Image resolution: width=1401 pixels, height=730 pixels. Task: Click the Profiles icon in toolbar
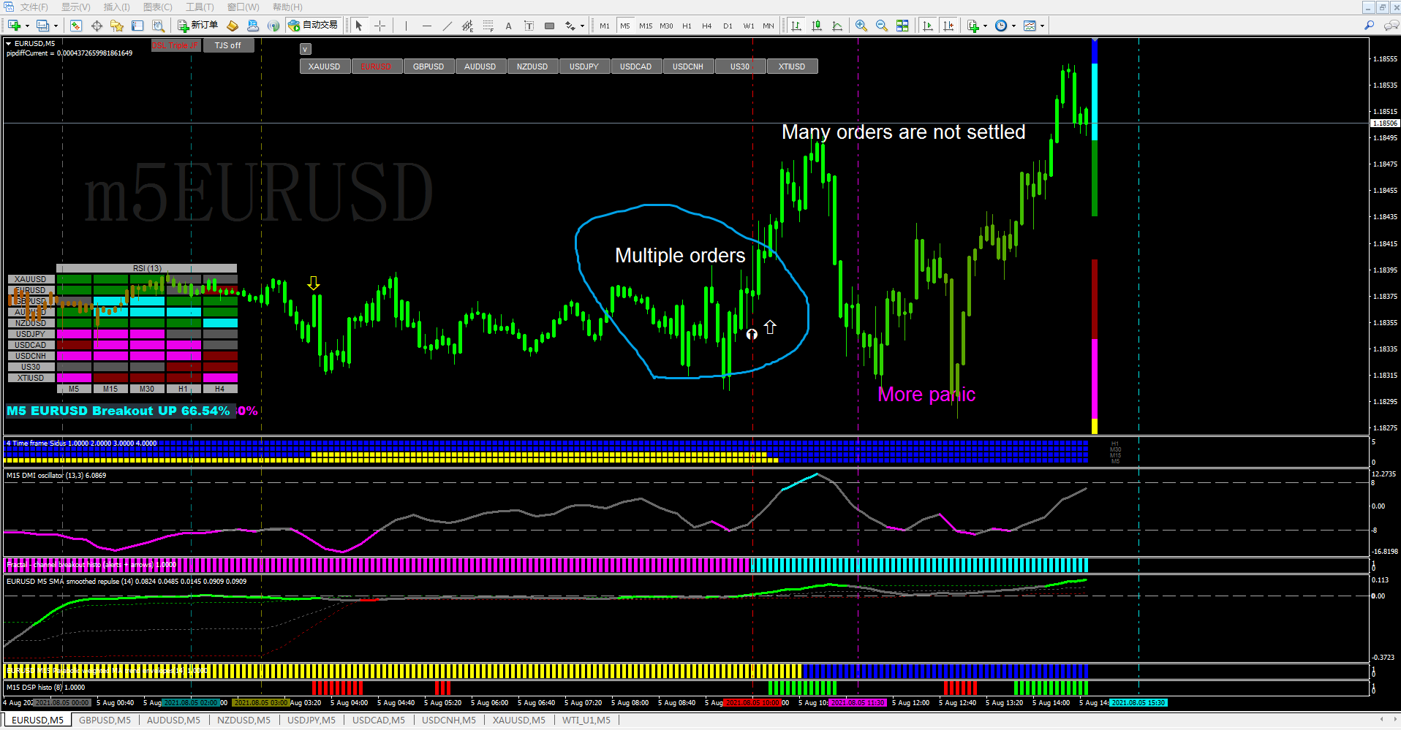point(43,26)
